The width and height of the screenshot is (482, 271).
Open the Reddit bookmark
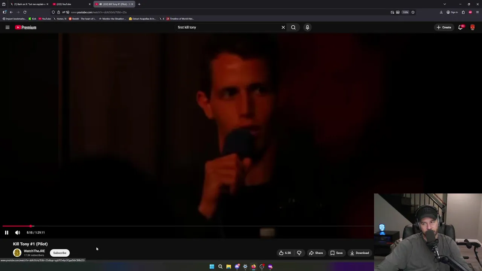82,18
